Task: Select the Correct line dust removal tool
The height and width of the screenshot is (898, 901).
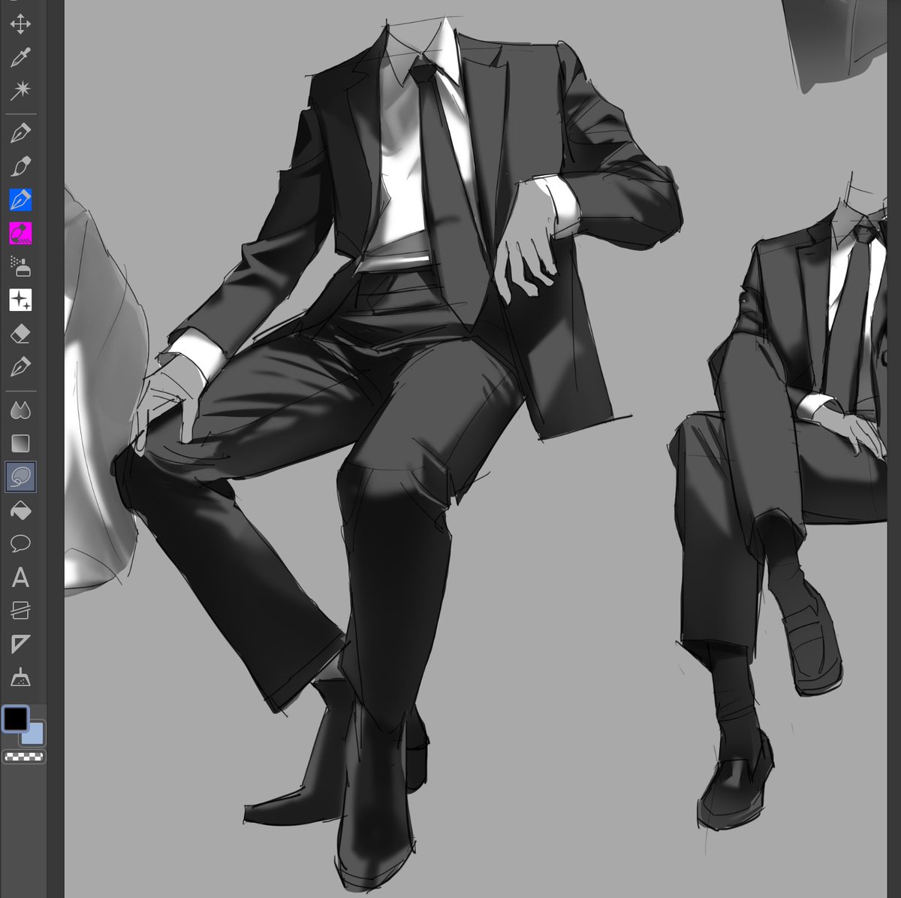Action: click(20, 678)
